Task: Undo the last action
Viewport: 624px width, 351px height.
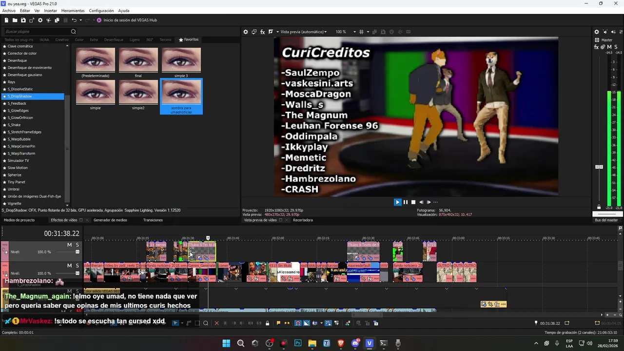Action: (x=74, y=20)
